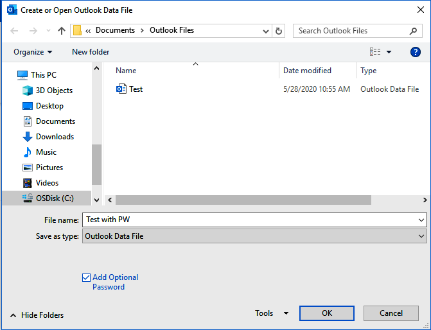Open the File name dropdown arrow

421,220
